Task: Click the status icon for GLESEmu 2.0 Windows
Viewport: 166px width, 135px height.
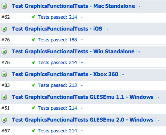Action: [x=4, y=120]
